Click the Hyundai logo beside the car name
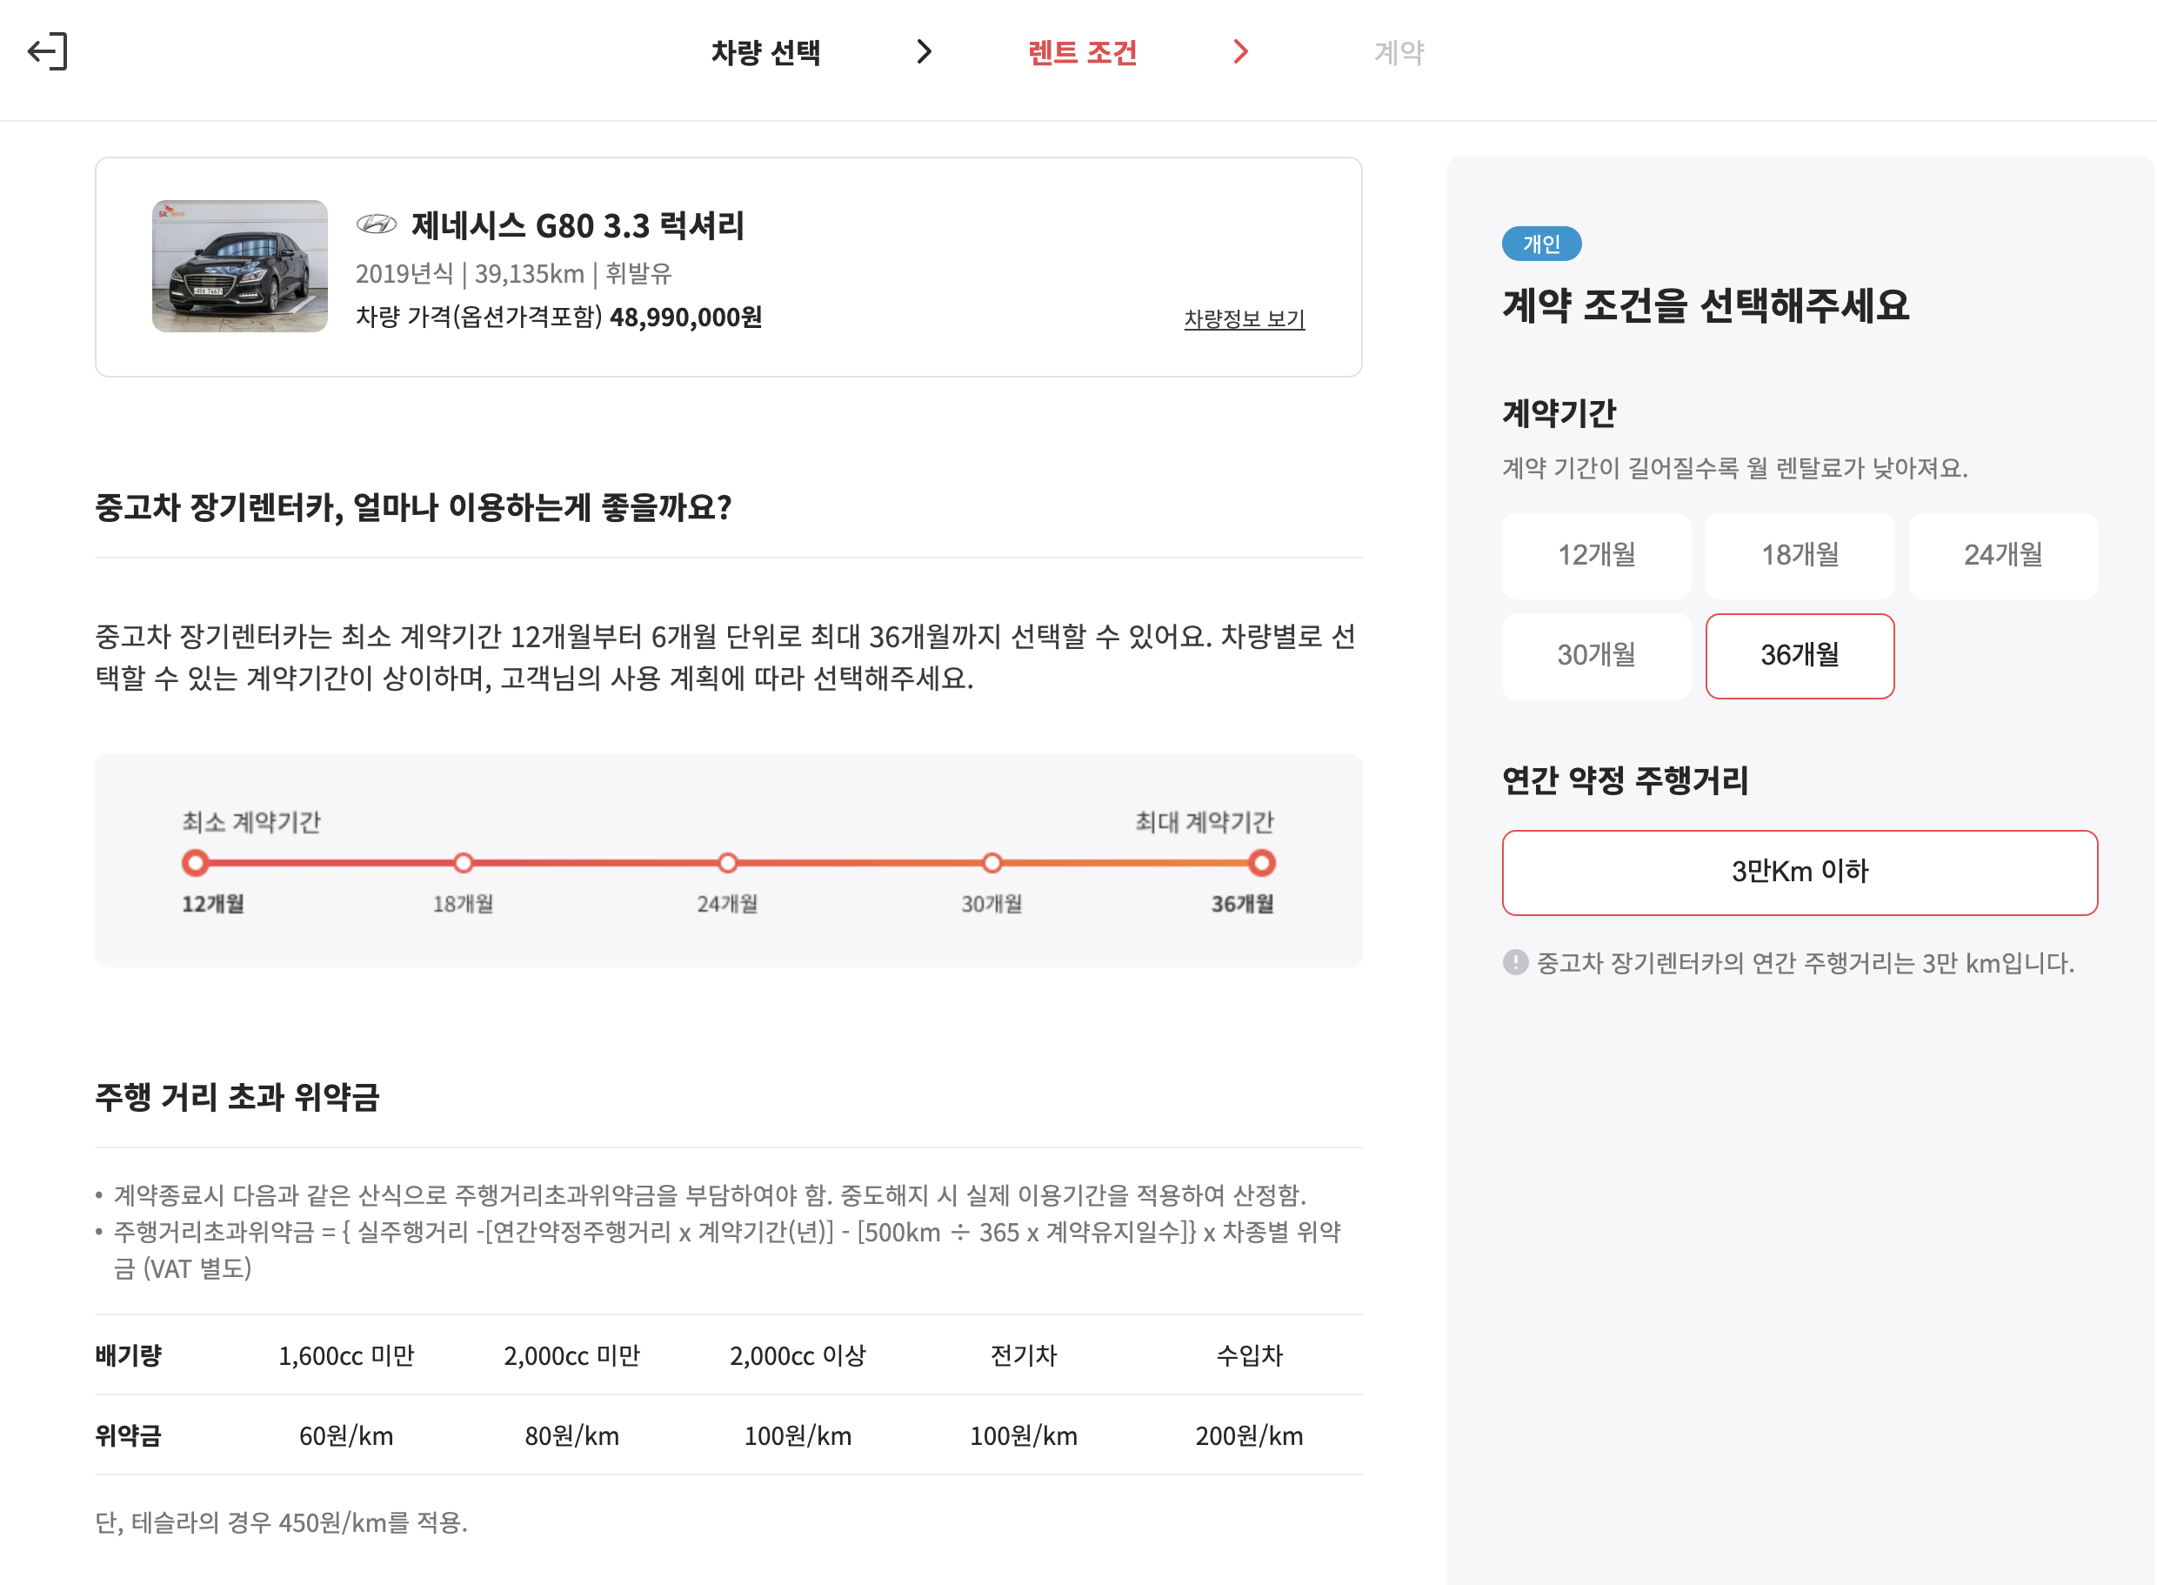Viewport: 2157px width, 1585px height. tap(376, 224)
